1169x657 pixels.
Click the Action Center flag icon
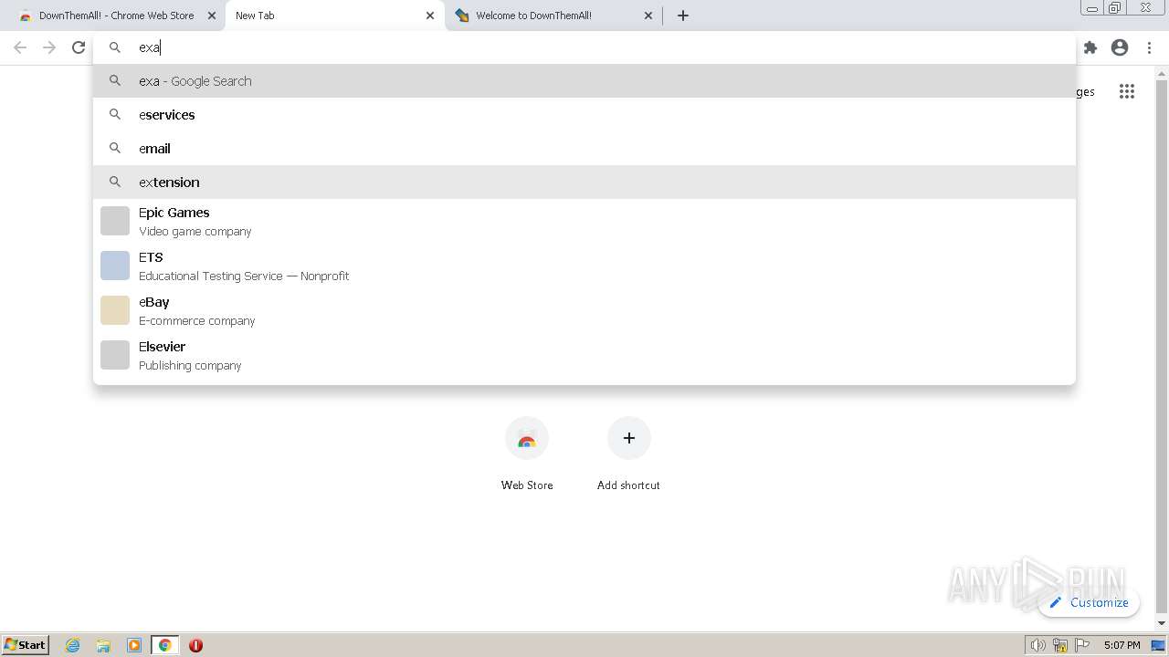(1082, 645)
